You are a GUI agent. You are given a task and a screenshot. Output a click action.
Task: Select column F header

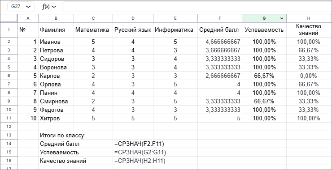click(220, 18)
